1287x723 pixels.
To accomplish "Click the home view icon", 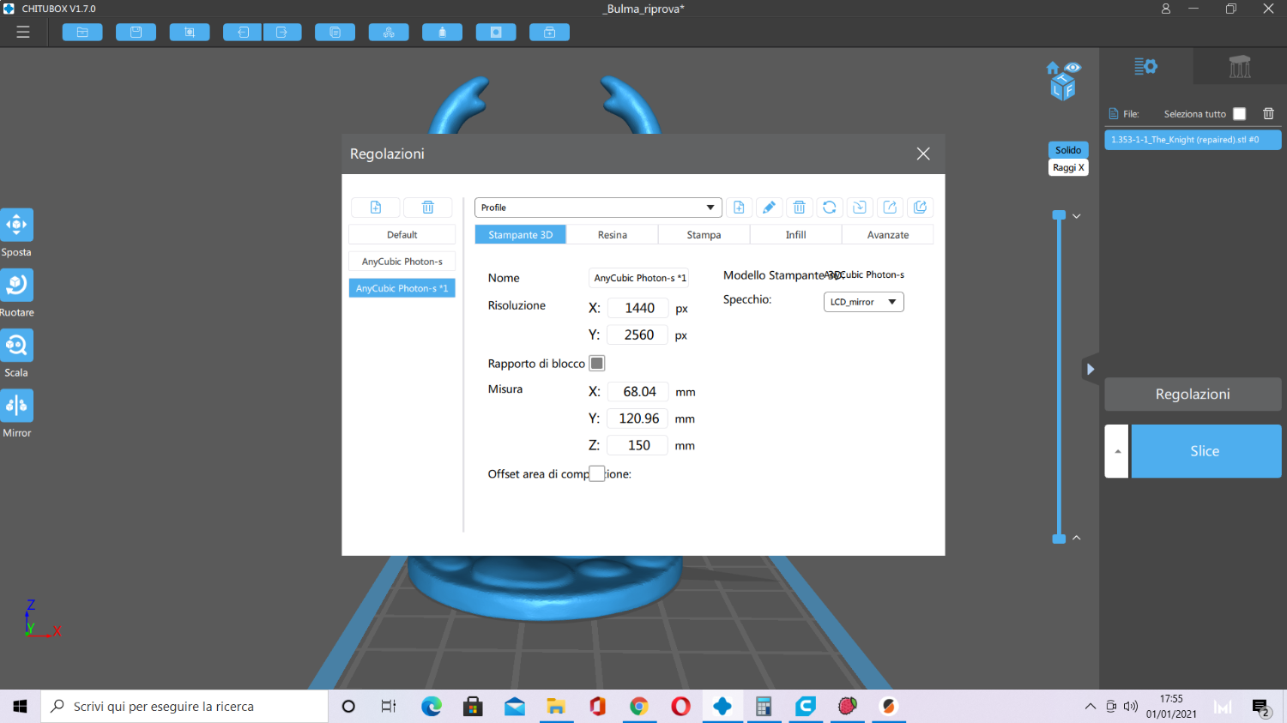I will tap(1053, 68).
